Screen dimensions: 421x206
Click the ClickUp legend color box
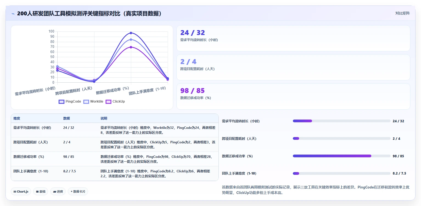109,101
